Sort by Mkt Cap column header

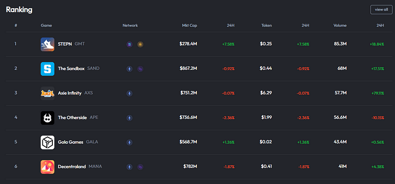tap(190, 26)
